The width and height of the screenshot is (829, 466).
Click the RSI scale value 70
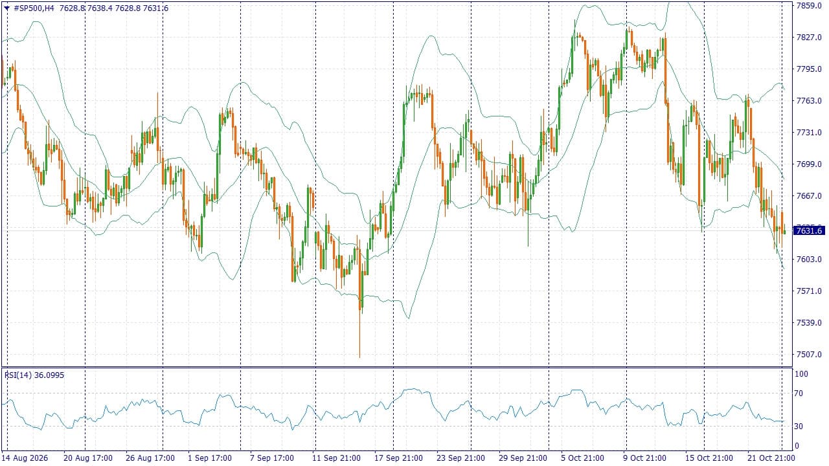pos(799,393)
